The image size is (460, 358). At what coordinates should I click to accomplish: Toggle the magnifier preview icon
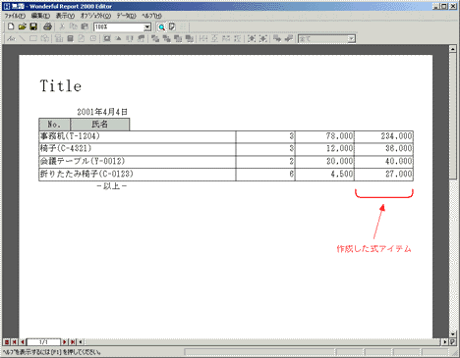click(161, 27)
